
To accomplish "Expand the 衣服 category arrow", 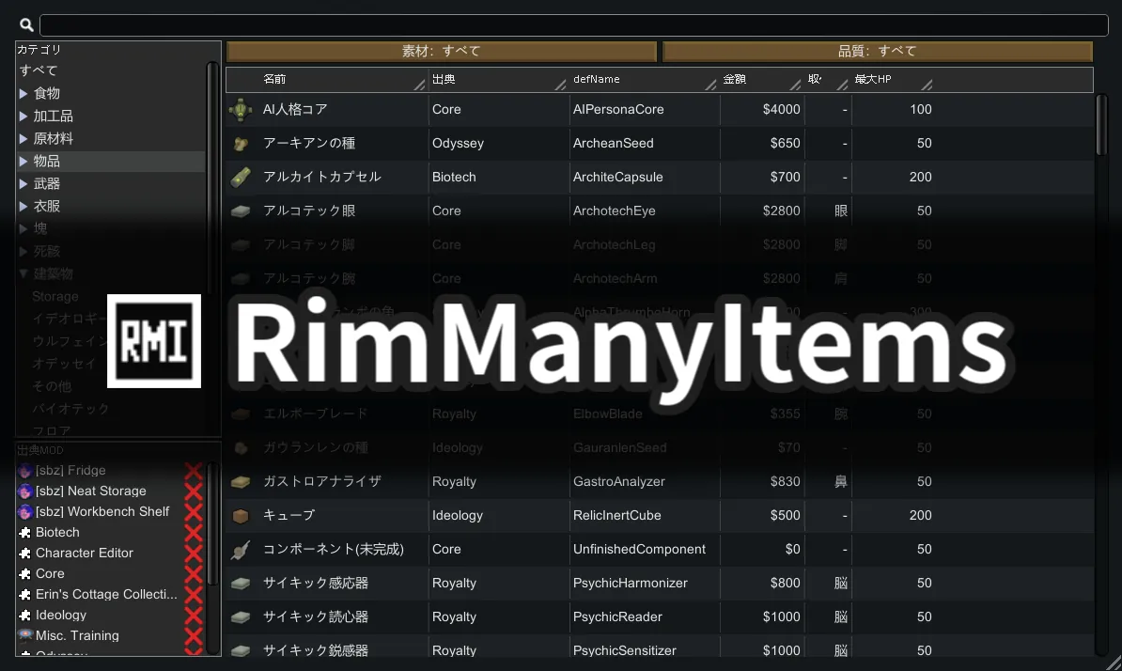I will [24, 206].
